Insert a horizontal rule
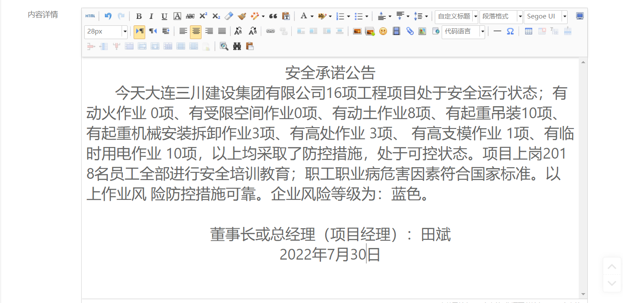This screenshot has width=623, height=303. tap(497, 31)
